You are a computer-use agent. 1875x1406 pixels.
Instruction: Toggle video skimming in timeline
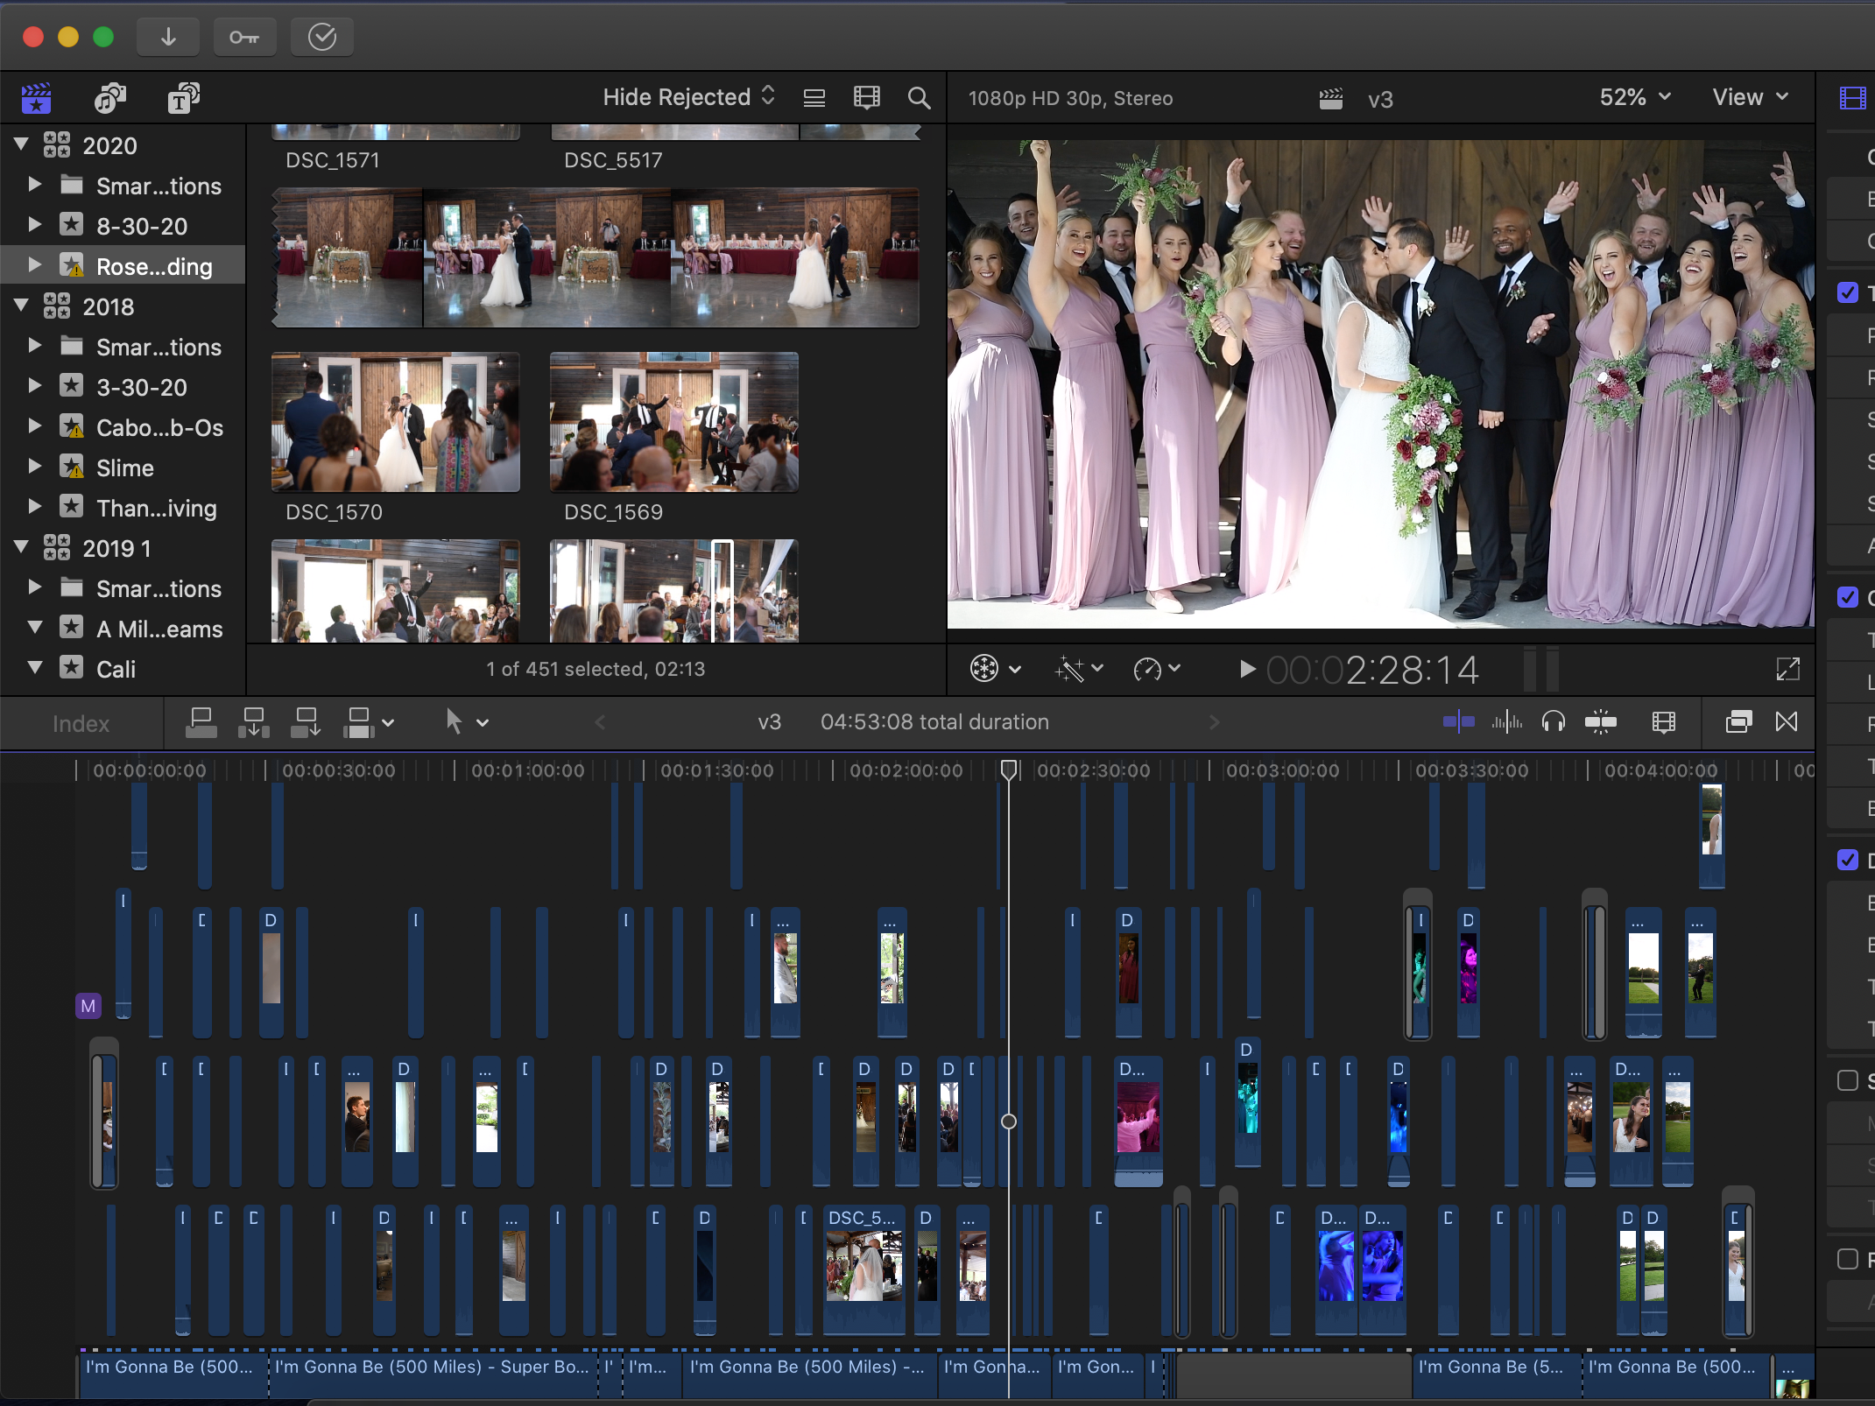click(x=1459, y=722)
